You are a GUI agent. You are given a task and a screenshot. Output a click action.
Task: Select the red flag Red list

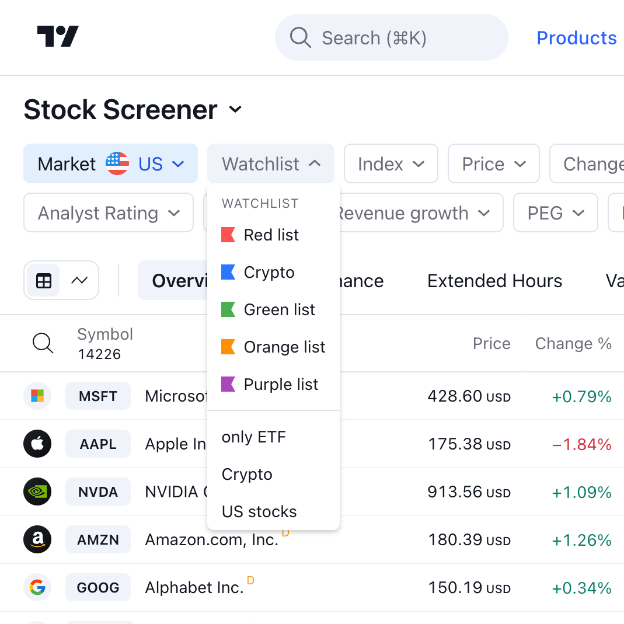click(271, 235)
